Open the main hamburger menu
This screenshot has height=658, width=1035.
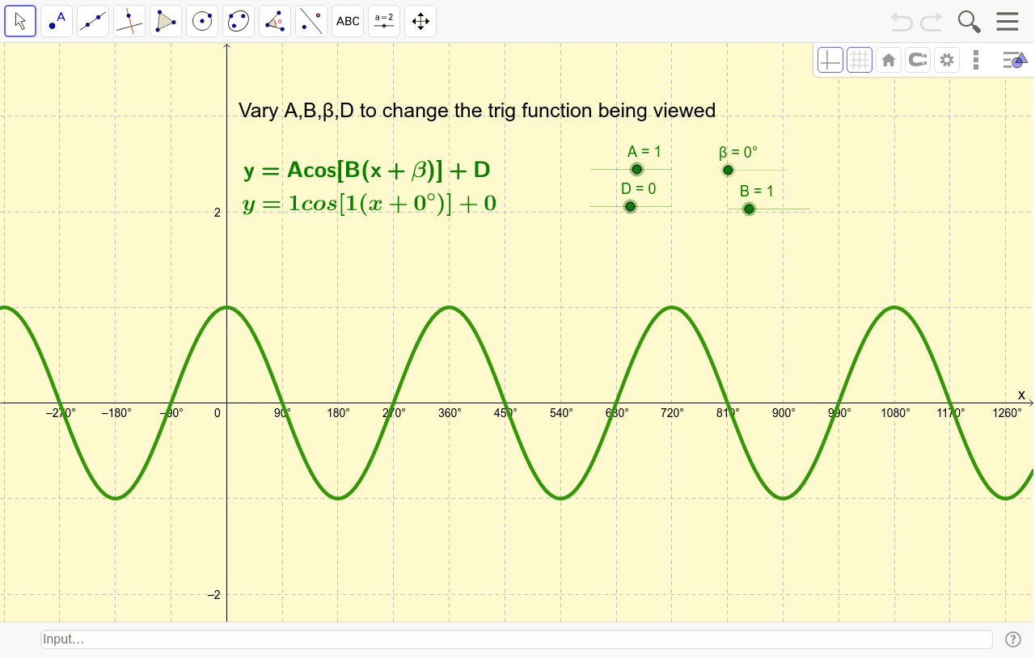point(1008,21)
